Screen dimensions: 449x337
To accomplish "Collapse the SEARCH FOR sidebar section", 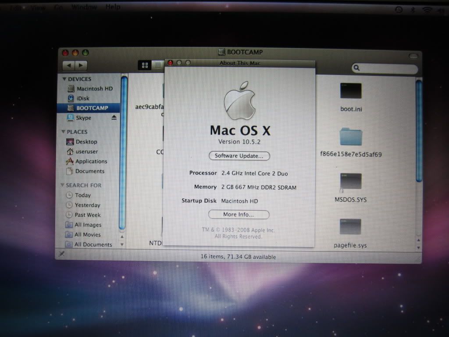I will coord(62,185).
